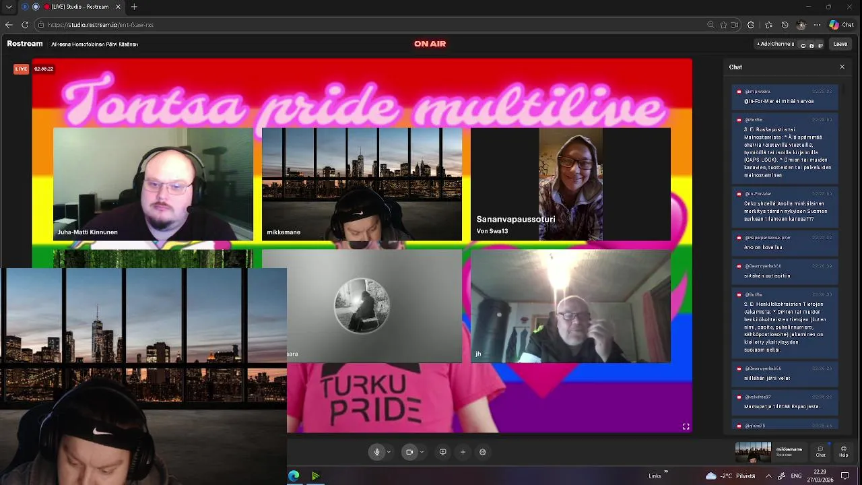Click the ON AIR status label

pyautogui.click(x=430, y=44)
